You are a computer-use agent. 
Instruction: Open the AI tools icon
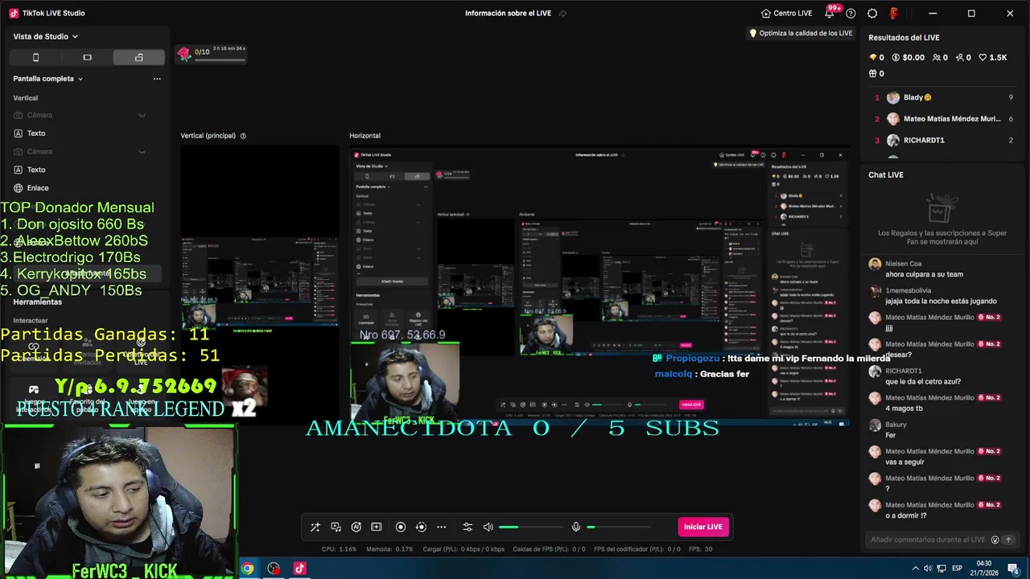click(x=356, y=527)
